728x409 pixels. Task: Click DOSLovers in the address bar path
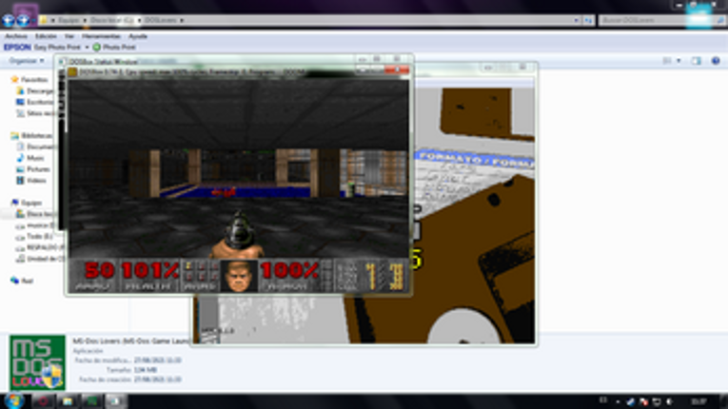click(160, 20)
